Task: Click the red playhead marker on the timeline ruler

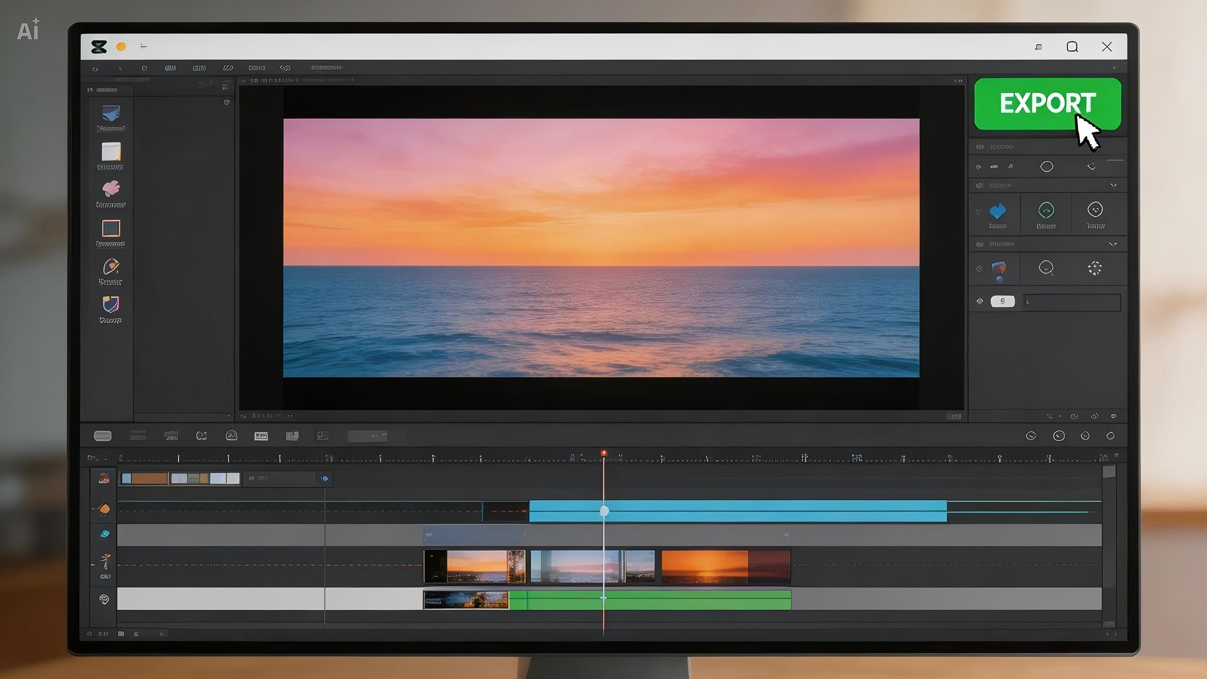Action: point(604,452)
